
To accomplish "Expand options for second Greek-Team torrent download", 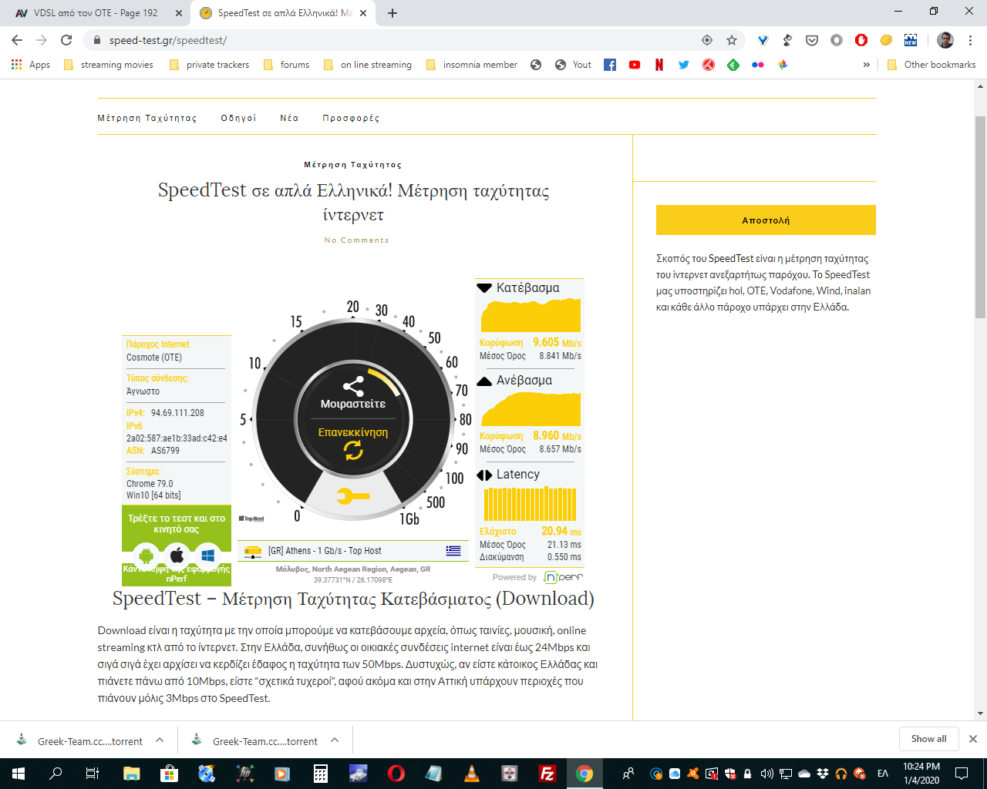I will point(335,740).
